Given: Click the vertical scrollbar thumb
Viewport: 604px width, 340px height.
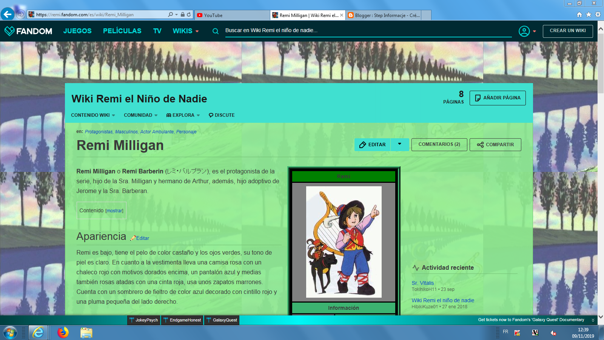Looking at the screenshot, I should click(601, 63).
